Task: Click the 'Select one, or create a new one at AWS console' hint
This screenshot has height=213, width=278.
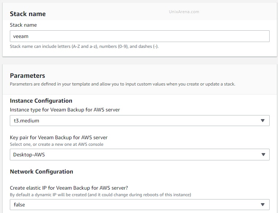Action: pos(57,144)
